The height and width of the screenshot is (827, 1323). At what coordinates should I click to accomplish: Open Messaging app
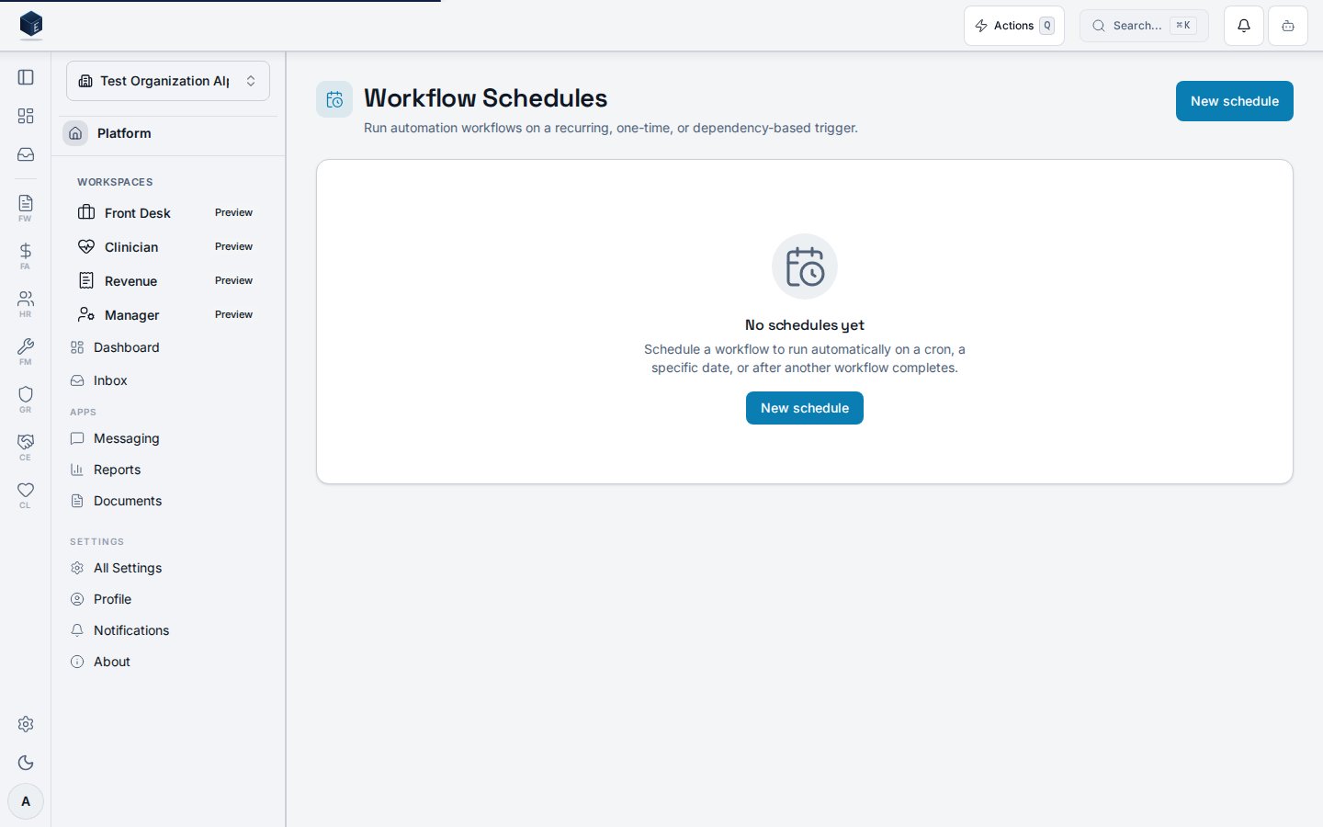(x=167, y=438)
